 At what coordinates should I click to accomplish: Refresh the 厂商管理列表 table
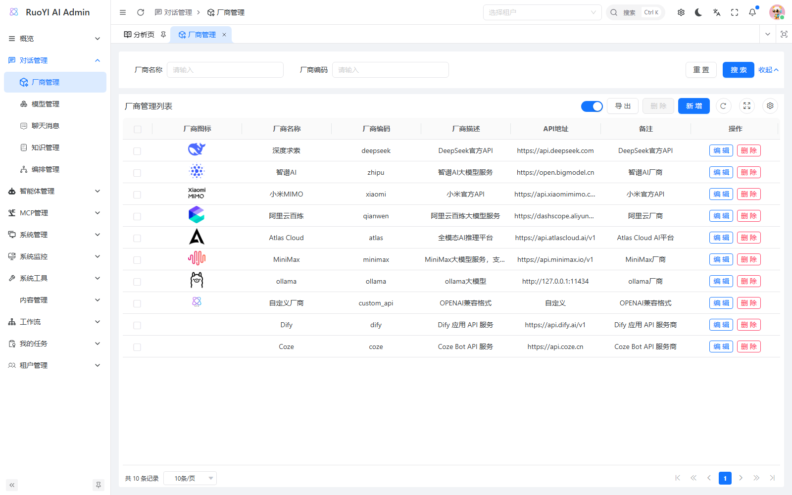coord(723,106)
